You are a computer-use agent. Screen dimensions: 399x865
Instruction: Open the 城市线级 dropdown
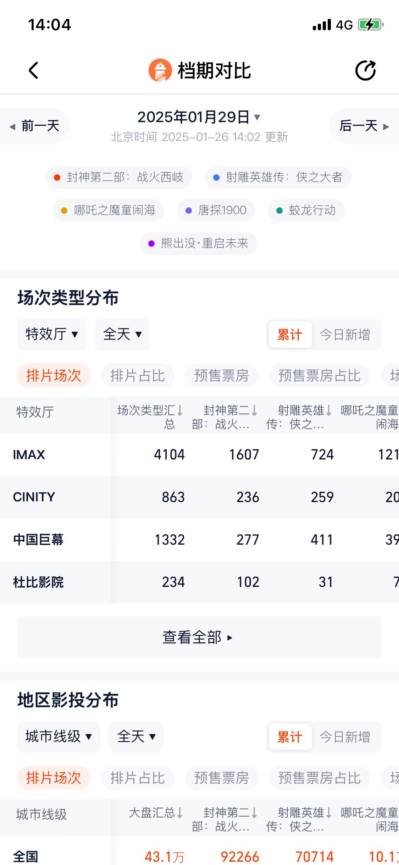59,736
